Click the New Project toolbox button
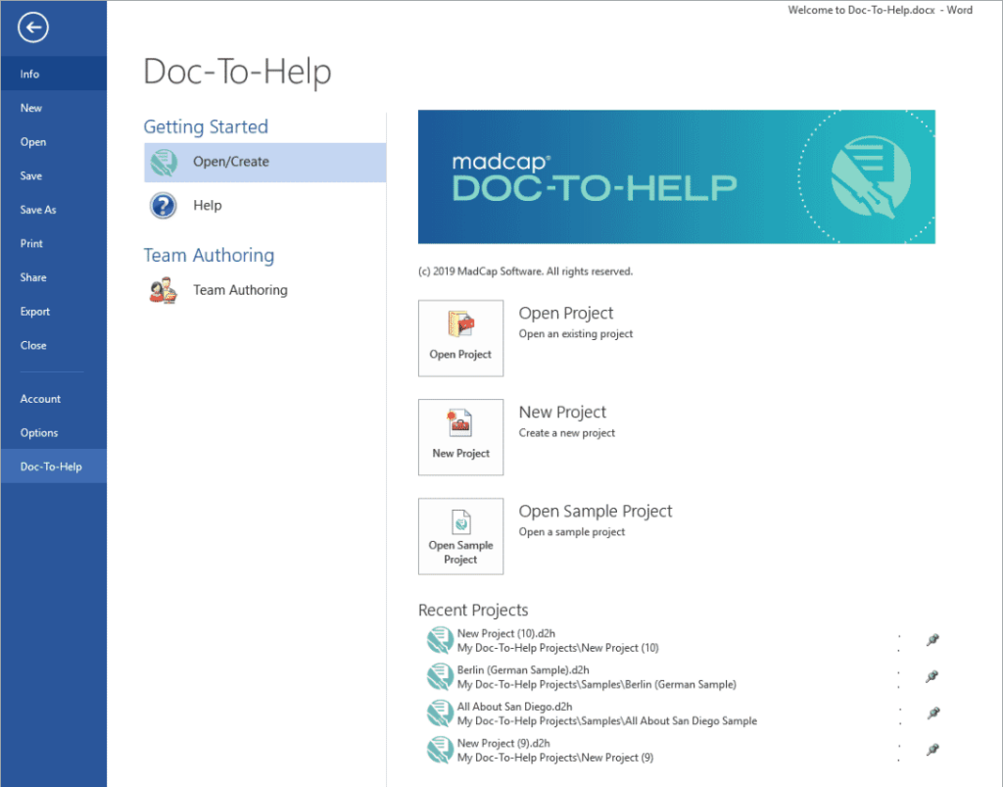This screenshot has width=1003, height=787. click(460, 437)
